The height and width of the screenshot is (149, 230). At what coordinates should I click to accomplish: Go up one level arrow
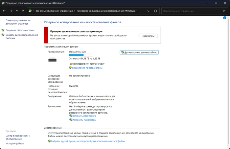click(x=23, y=11)
